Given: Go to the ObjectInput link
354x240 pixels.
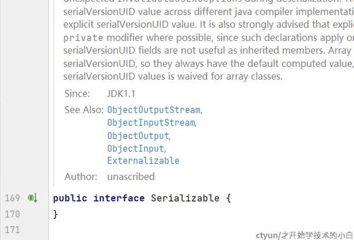Looking at the screenshot, I should tap(136, 148).
